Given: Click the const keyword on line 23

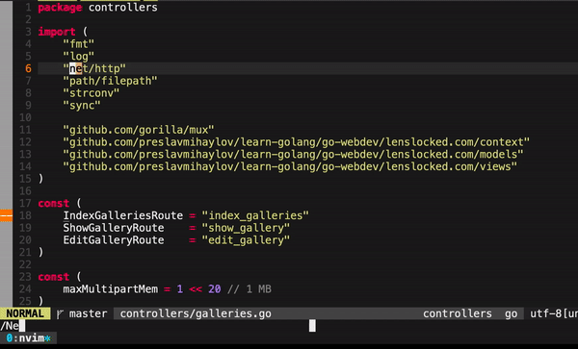Looking at the screenshot, I should [53, 277].
